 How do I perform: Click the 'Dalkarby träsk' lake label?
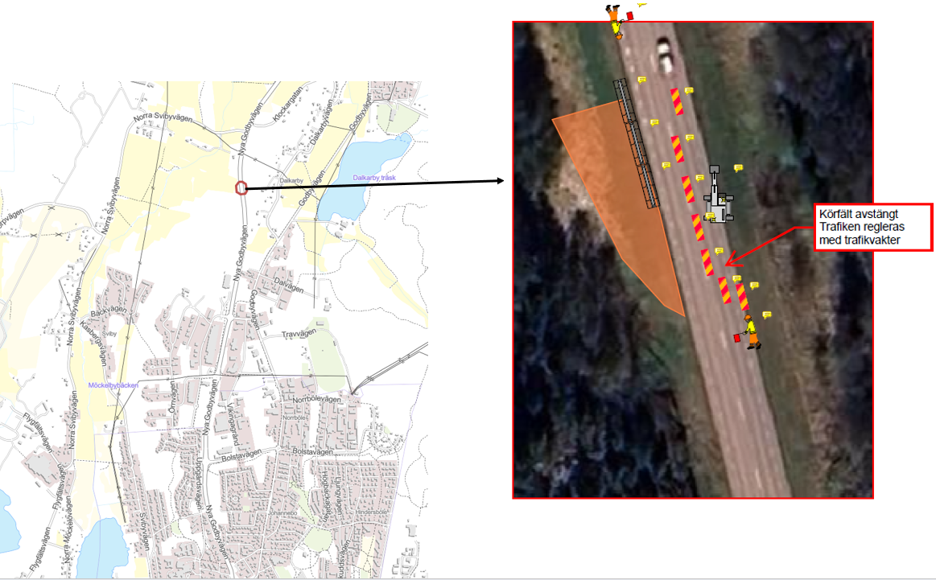click(375, 177)
